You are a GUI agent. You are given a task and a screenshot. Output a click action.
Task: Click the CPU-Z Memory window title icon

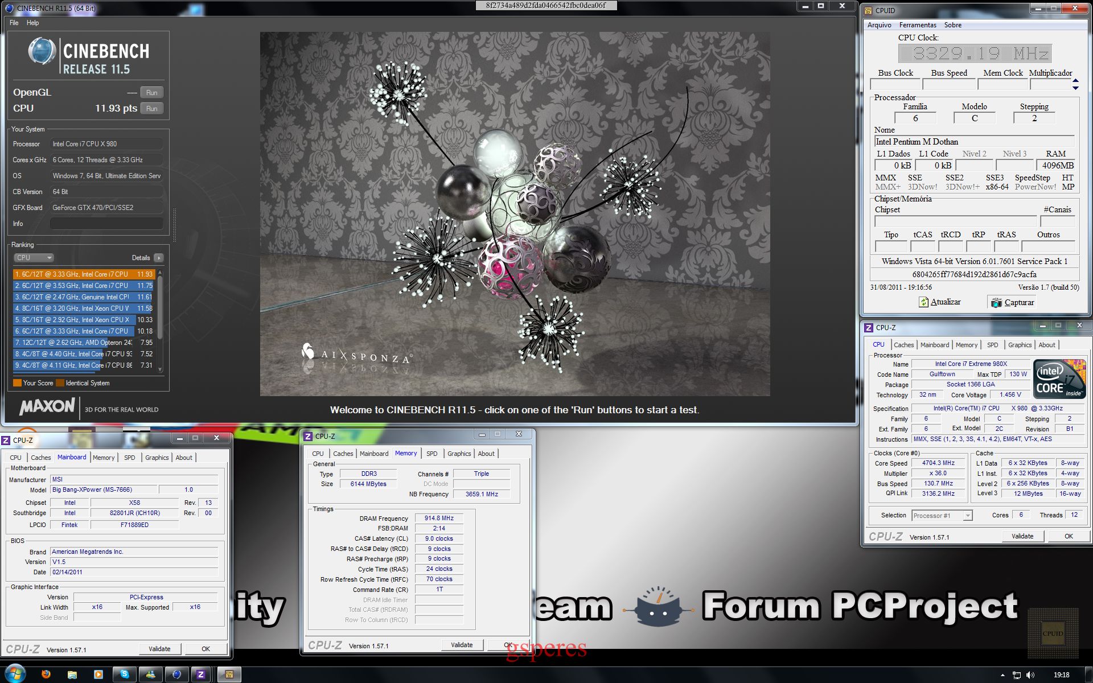point(308,436)
